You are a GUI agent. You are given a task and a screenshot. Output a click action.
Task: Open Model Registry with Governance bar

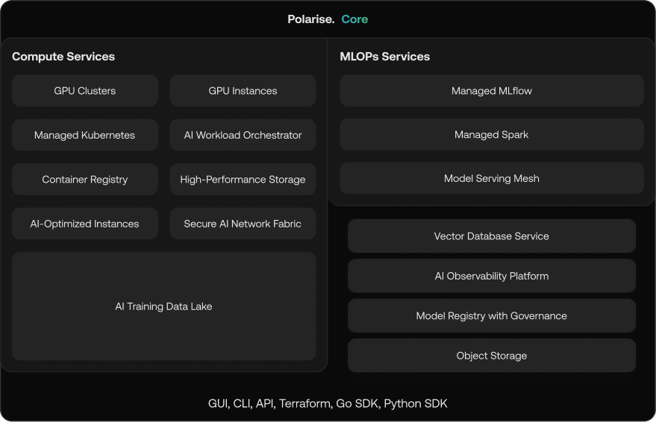[492, 316]
